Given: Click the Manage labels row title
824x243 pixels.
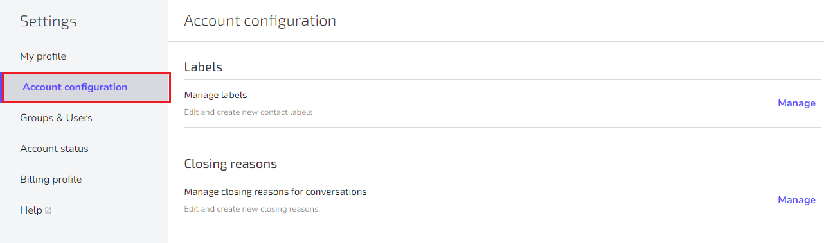Looking at the screenshot, I should point(215,95).
